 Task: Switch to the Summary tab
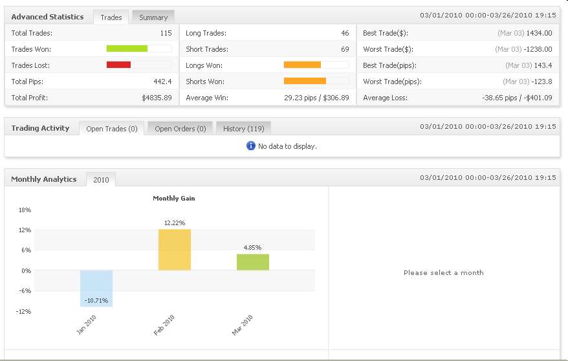153,17
